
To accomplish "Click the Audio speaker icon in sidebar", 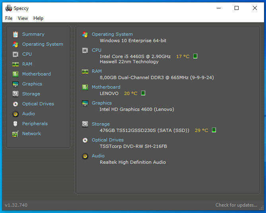I will click(x=16, y=114).
